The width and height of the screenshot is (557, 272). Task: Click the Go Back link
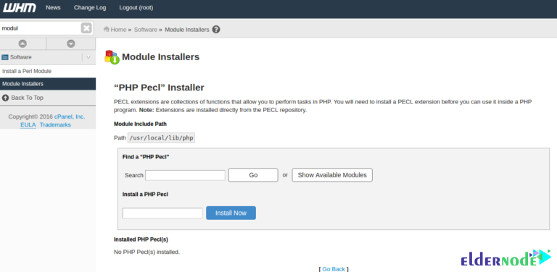click(334, 269)
